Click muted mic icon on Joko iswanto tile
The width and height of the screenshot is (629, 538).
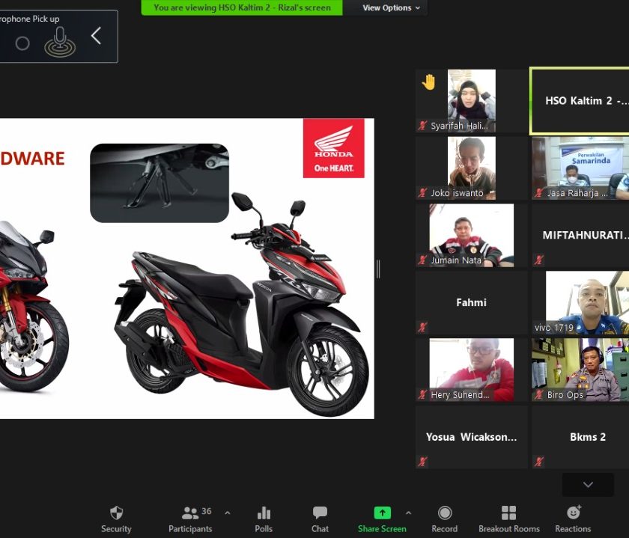[x=422, y=193]
